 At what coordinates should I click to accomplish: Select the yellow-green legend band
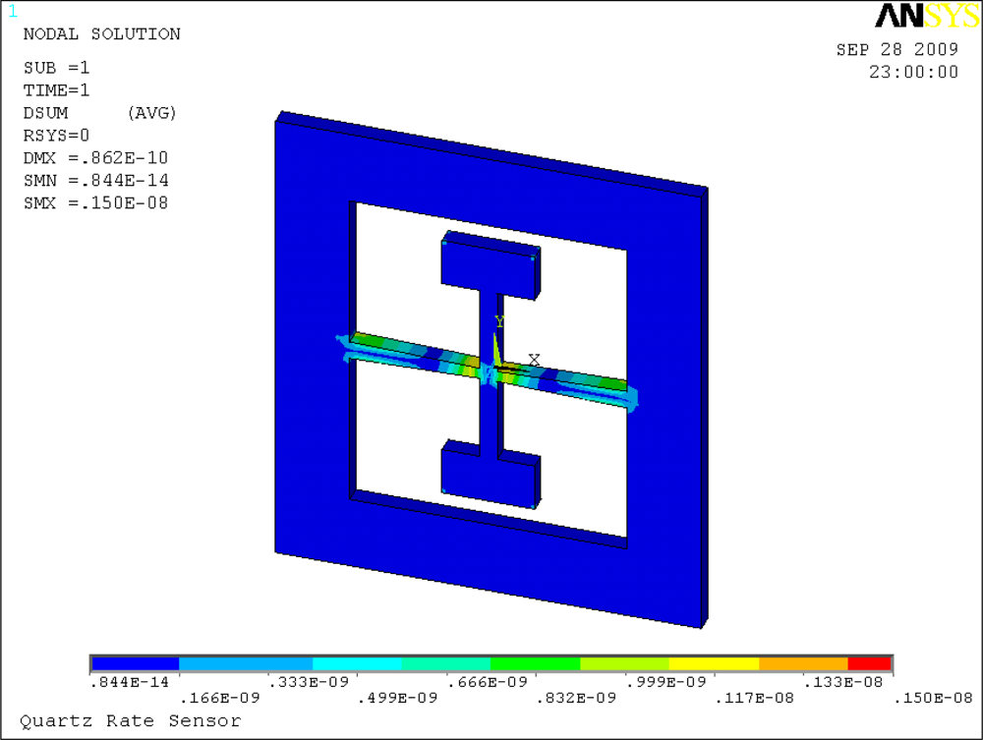625,663
